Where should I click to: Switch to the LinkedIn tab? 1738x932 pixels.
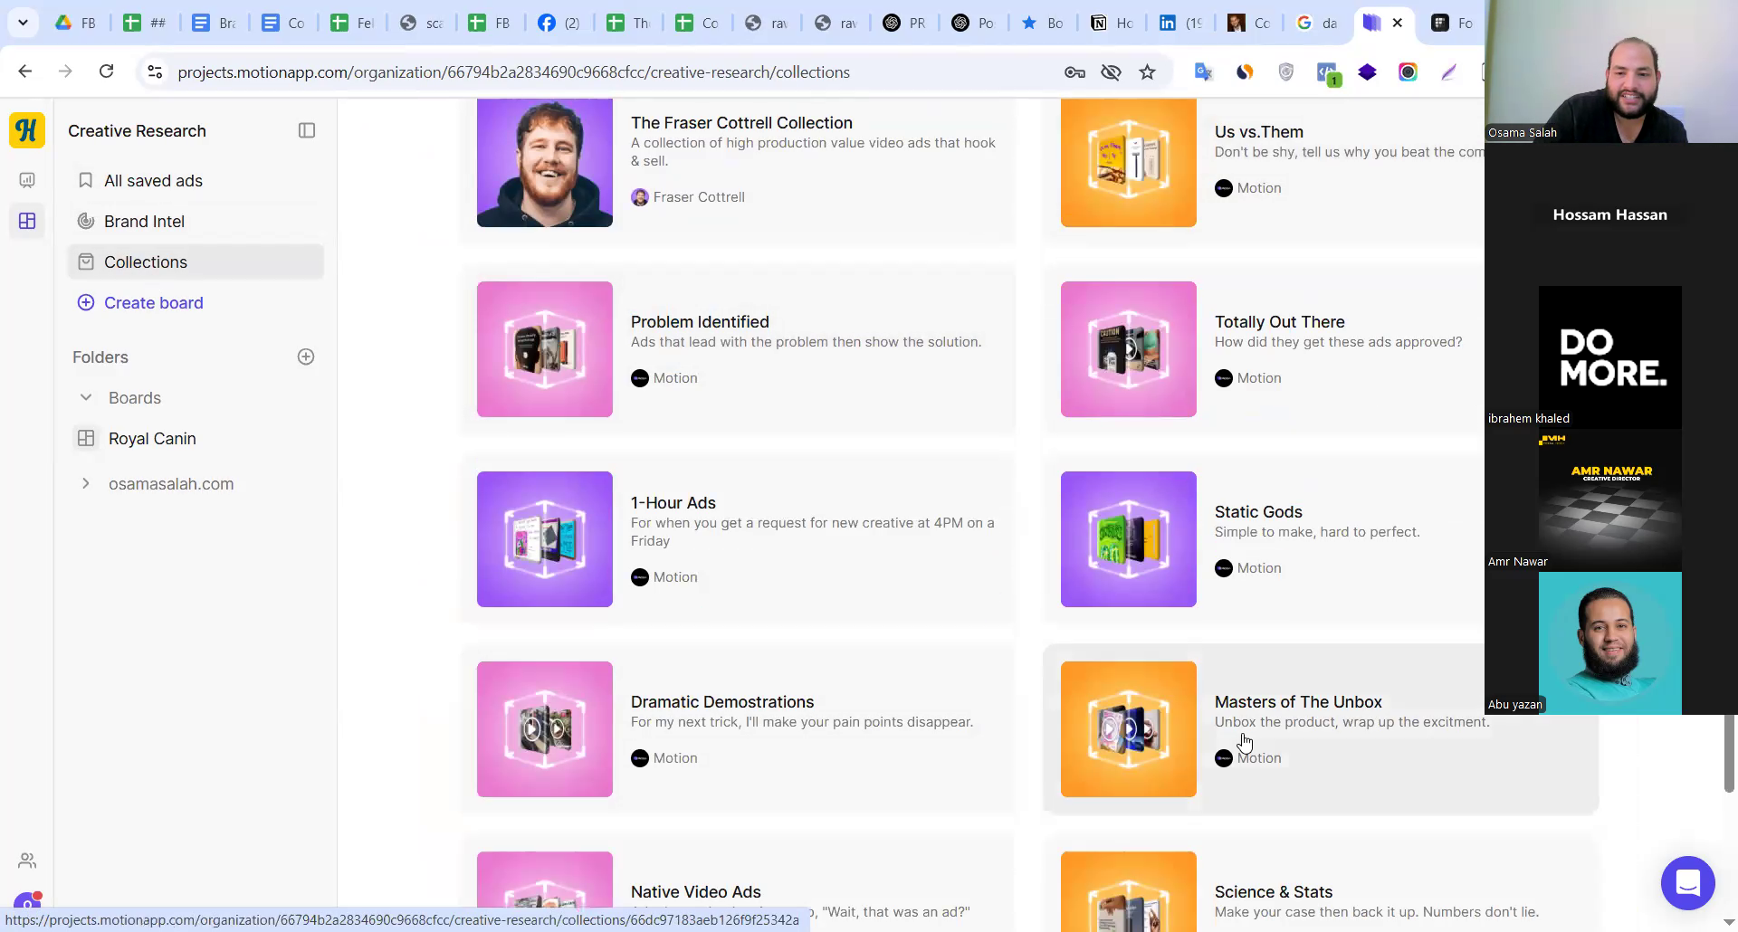point(1181,23)
